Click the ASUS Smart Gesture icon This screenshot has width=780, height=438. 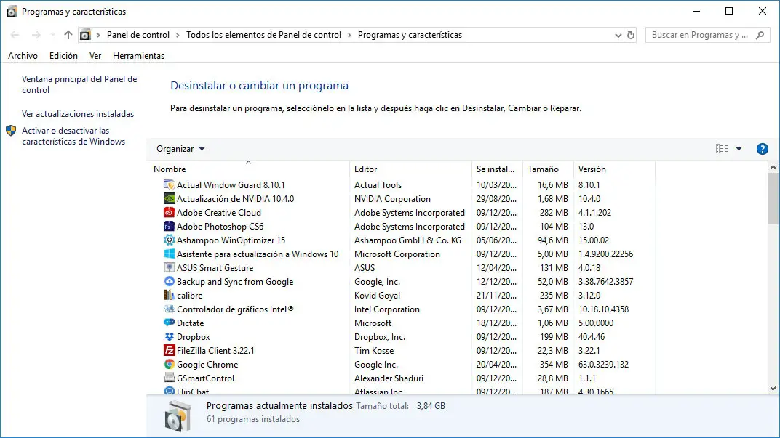pos(169,267)
